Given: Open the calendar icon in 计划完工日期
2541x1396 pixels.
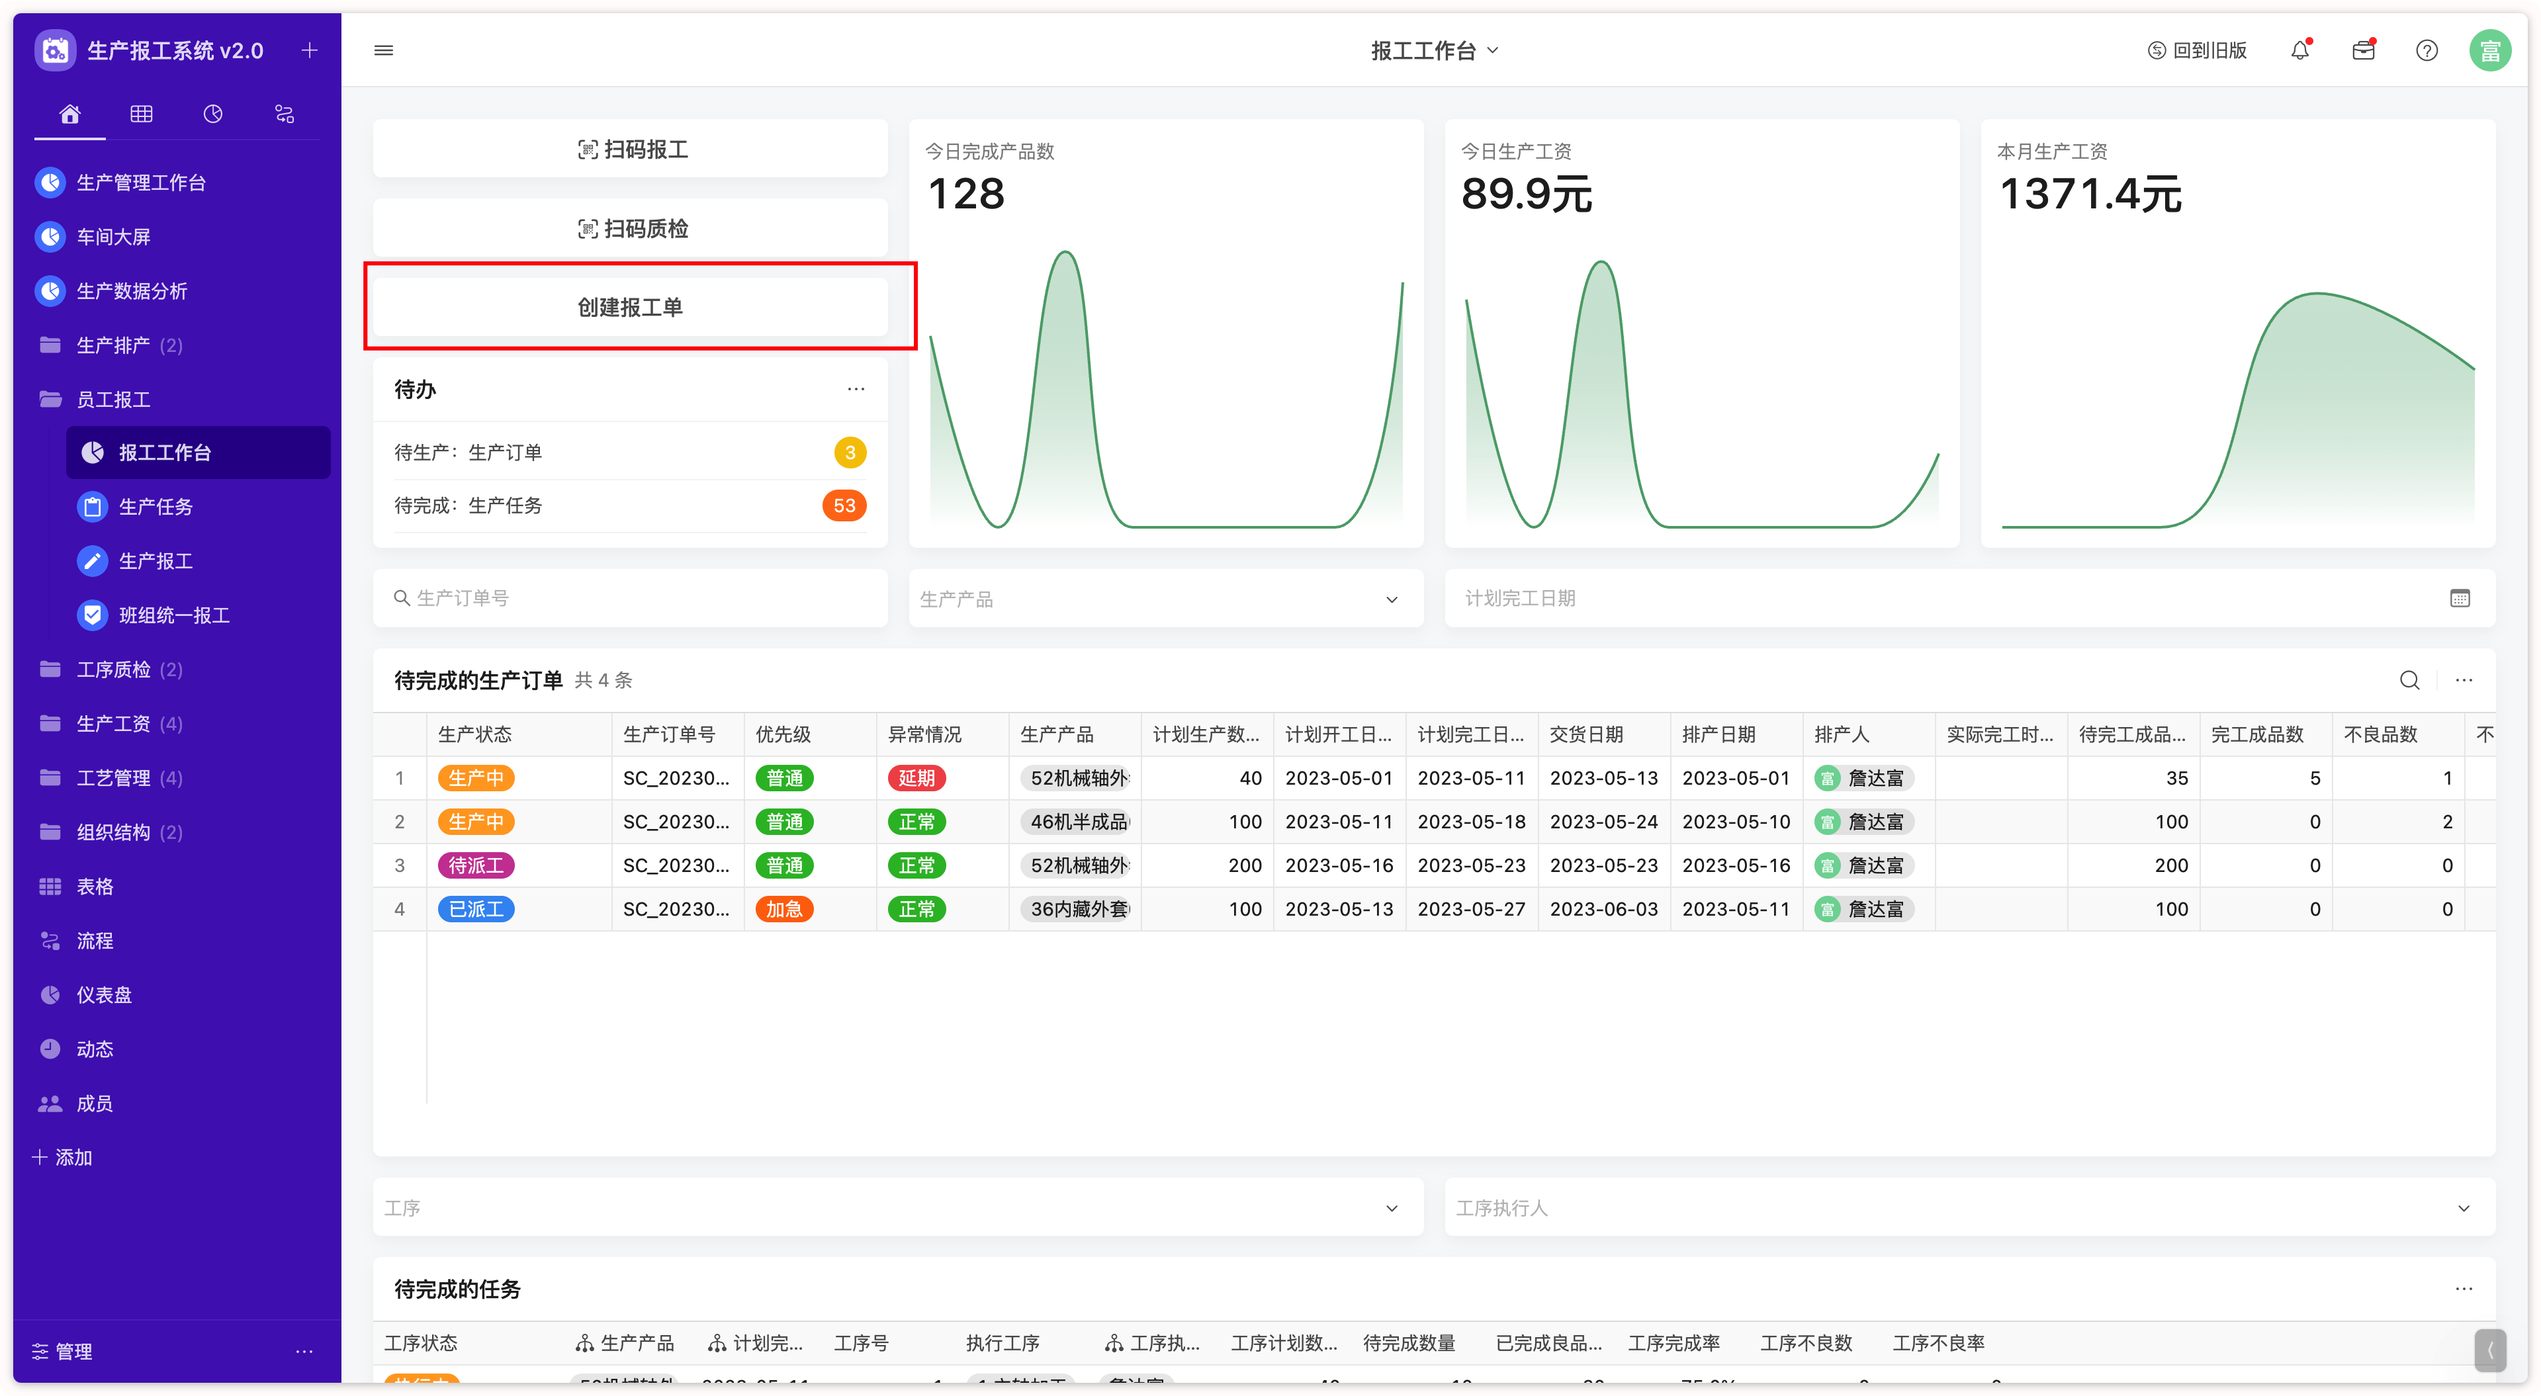Looking at the screenshot, I should coord(2460,599).
